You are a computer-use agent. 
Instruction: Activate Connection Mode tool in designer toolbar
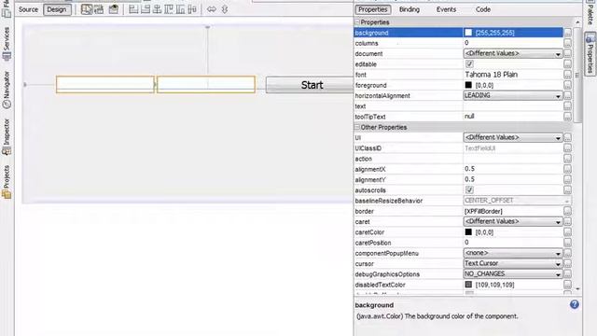(x=99, y=9)
